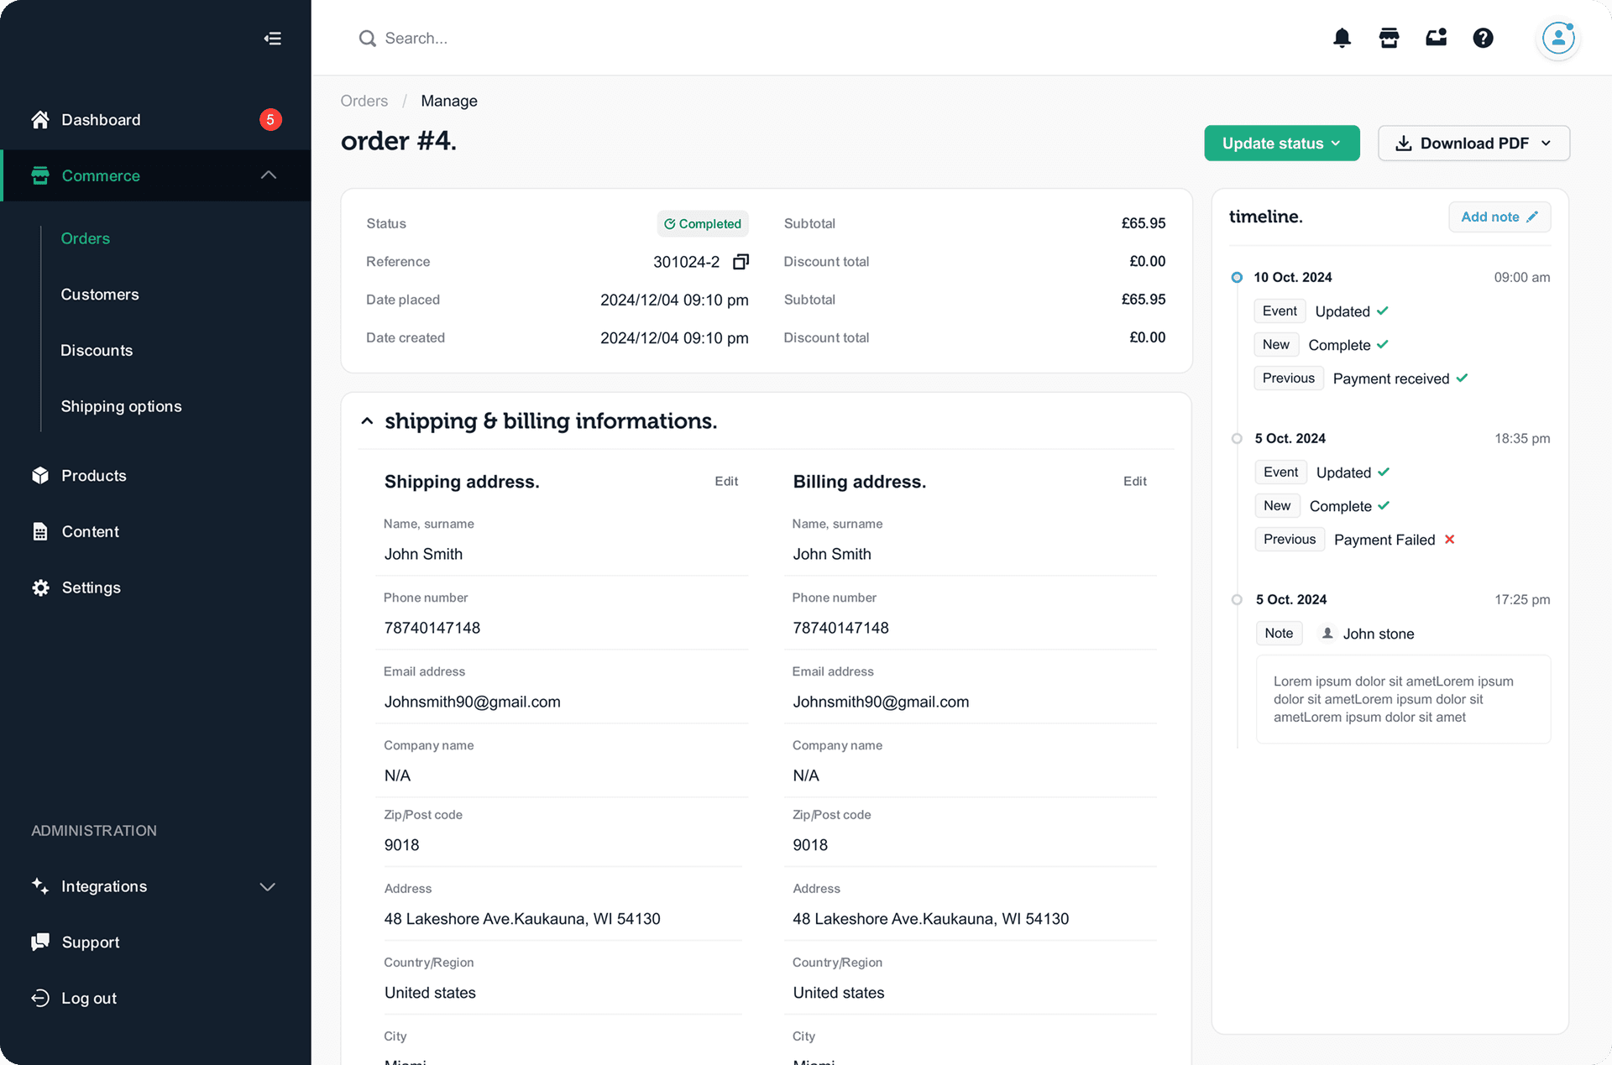Screen dimensions: 1612x1065
Task: Open the notifications bell
Action: tap(1342, 38)
